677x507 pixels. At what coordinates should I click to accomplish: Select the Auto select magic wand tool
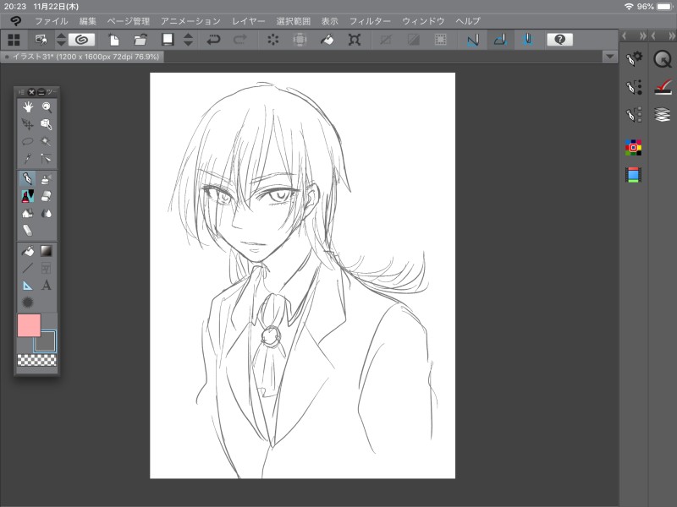point(47,141)
